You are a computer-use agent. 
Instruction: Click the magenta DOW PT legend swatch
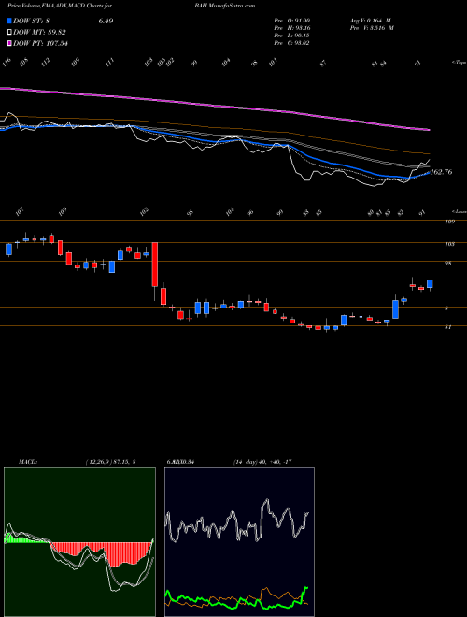9,43
